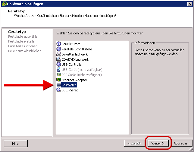Screen dimensions: 194x152
Task: Open Hilfe for this wizard
Action: click(x=15, y=144)
